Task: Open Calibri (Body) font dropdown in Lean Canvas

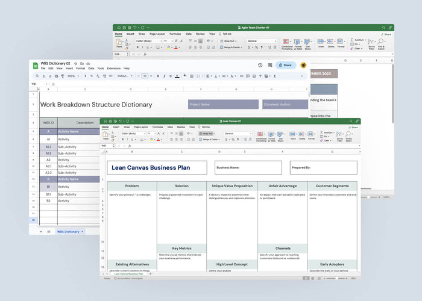Action: click(x=131, y=134)
